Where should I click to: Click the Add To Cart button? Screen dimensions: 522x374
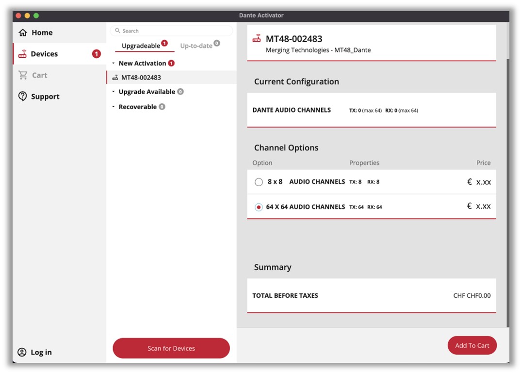coord(472,345)
